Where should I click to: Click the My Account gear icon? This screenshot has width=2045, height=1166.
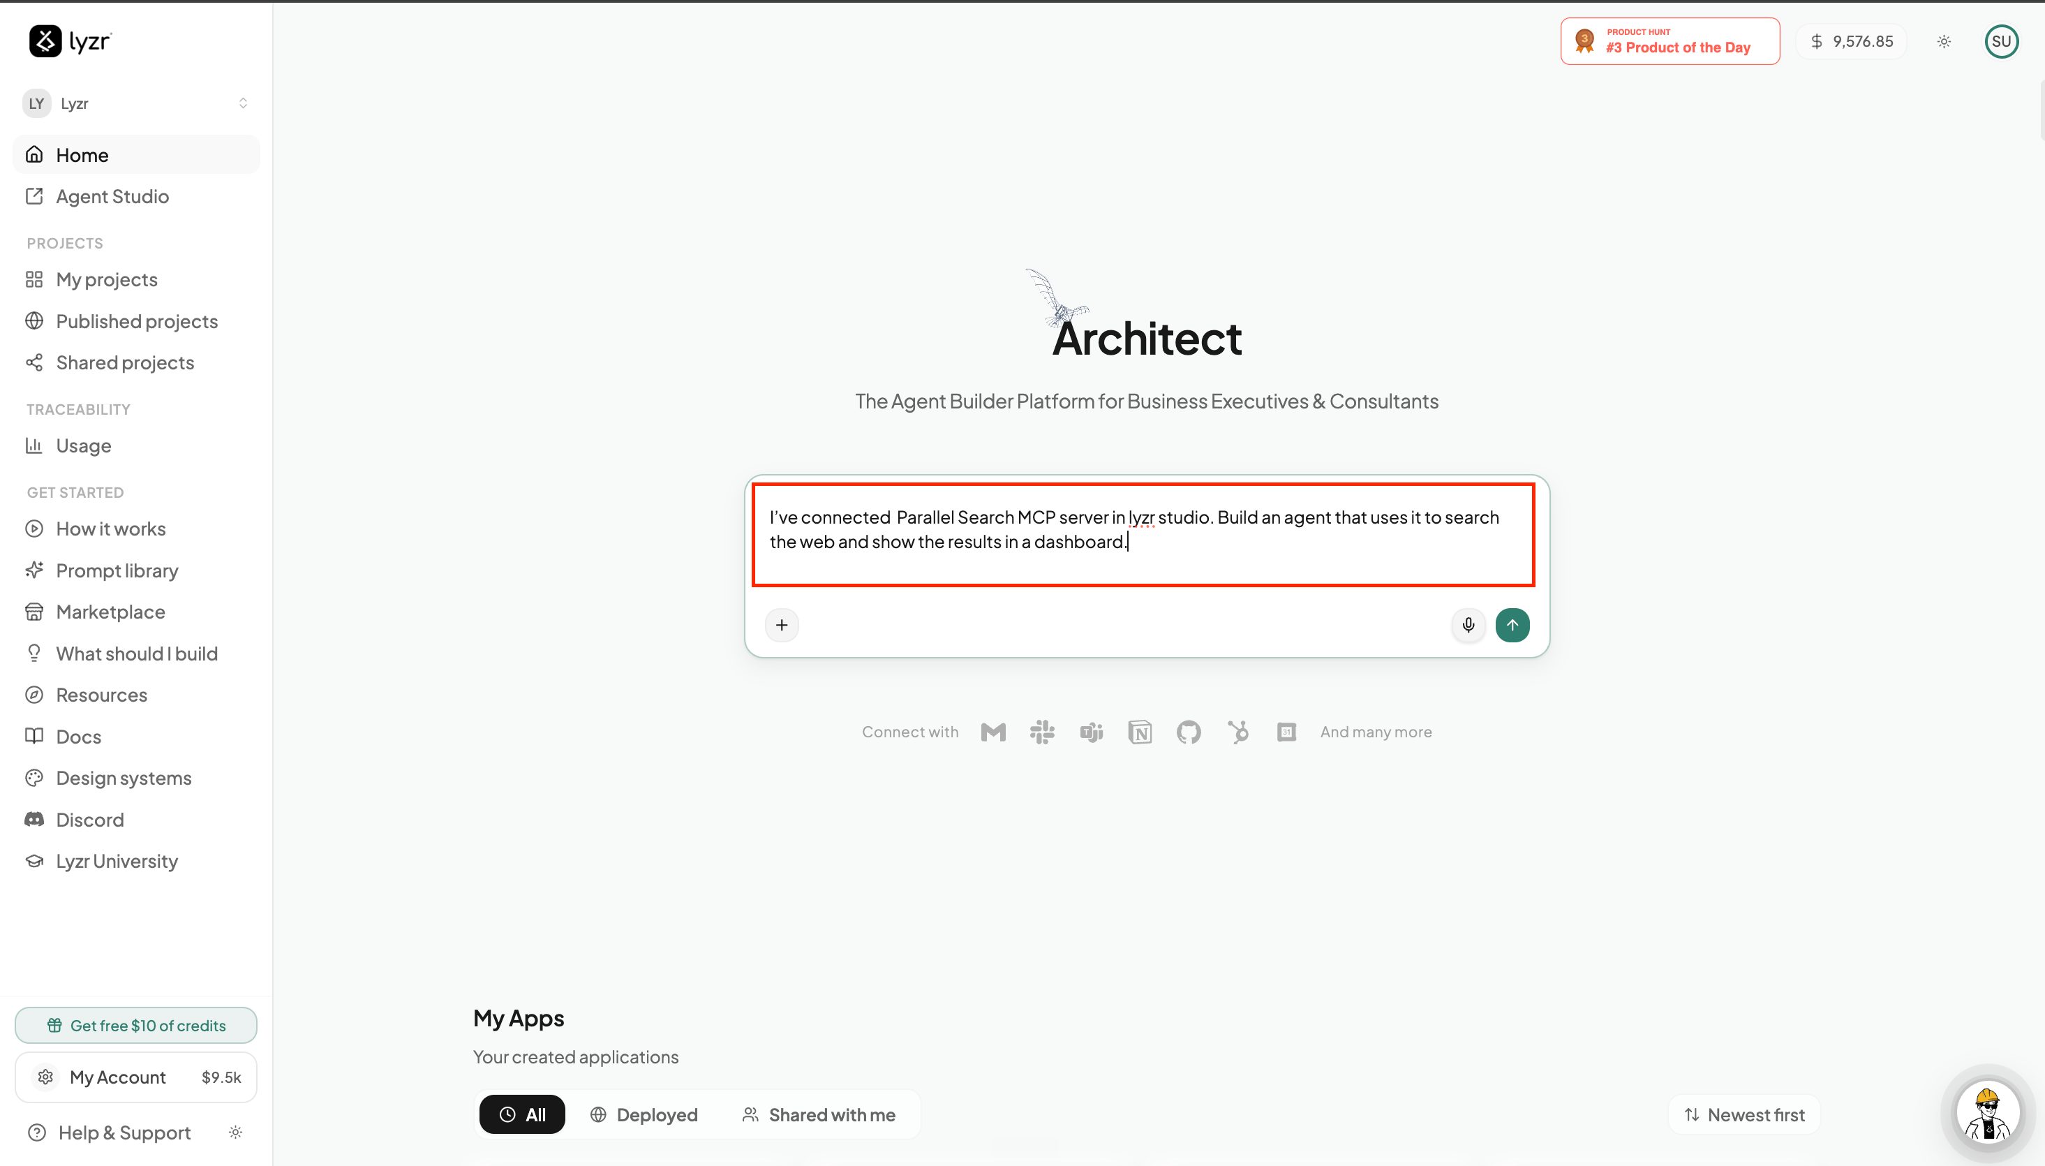pyautogui.click(x=45, y=1077)
